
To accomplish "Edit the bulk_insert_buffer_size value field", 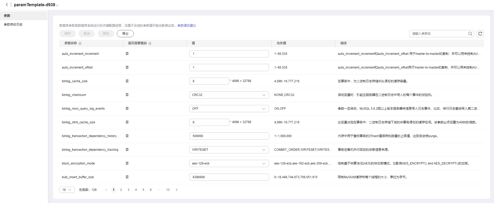I will pyautogui.click(x=229, y=177).
